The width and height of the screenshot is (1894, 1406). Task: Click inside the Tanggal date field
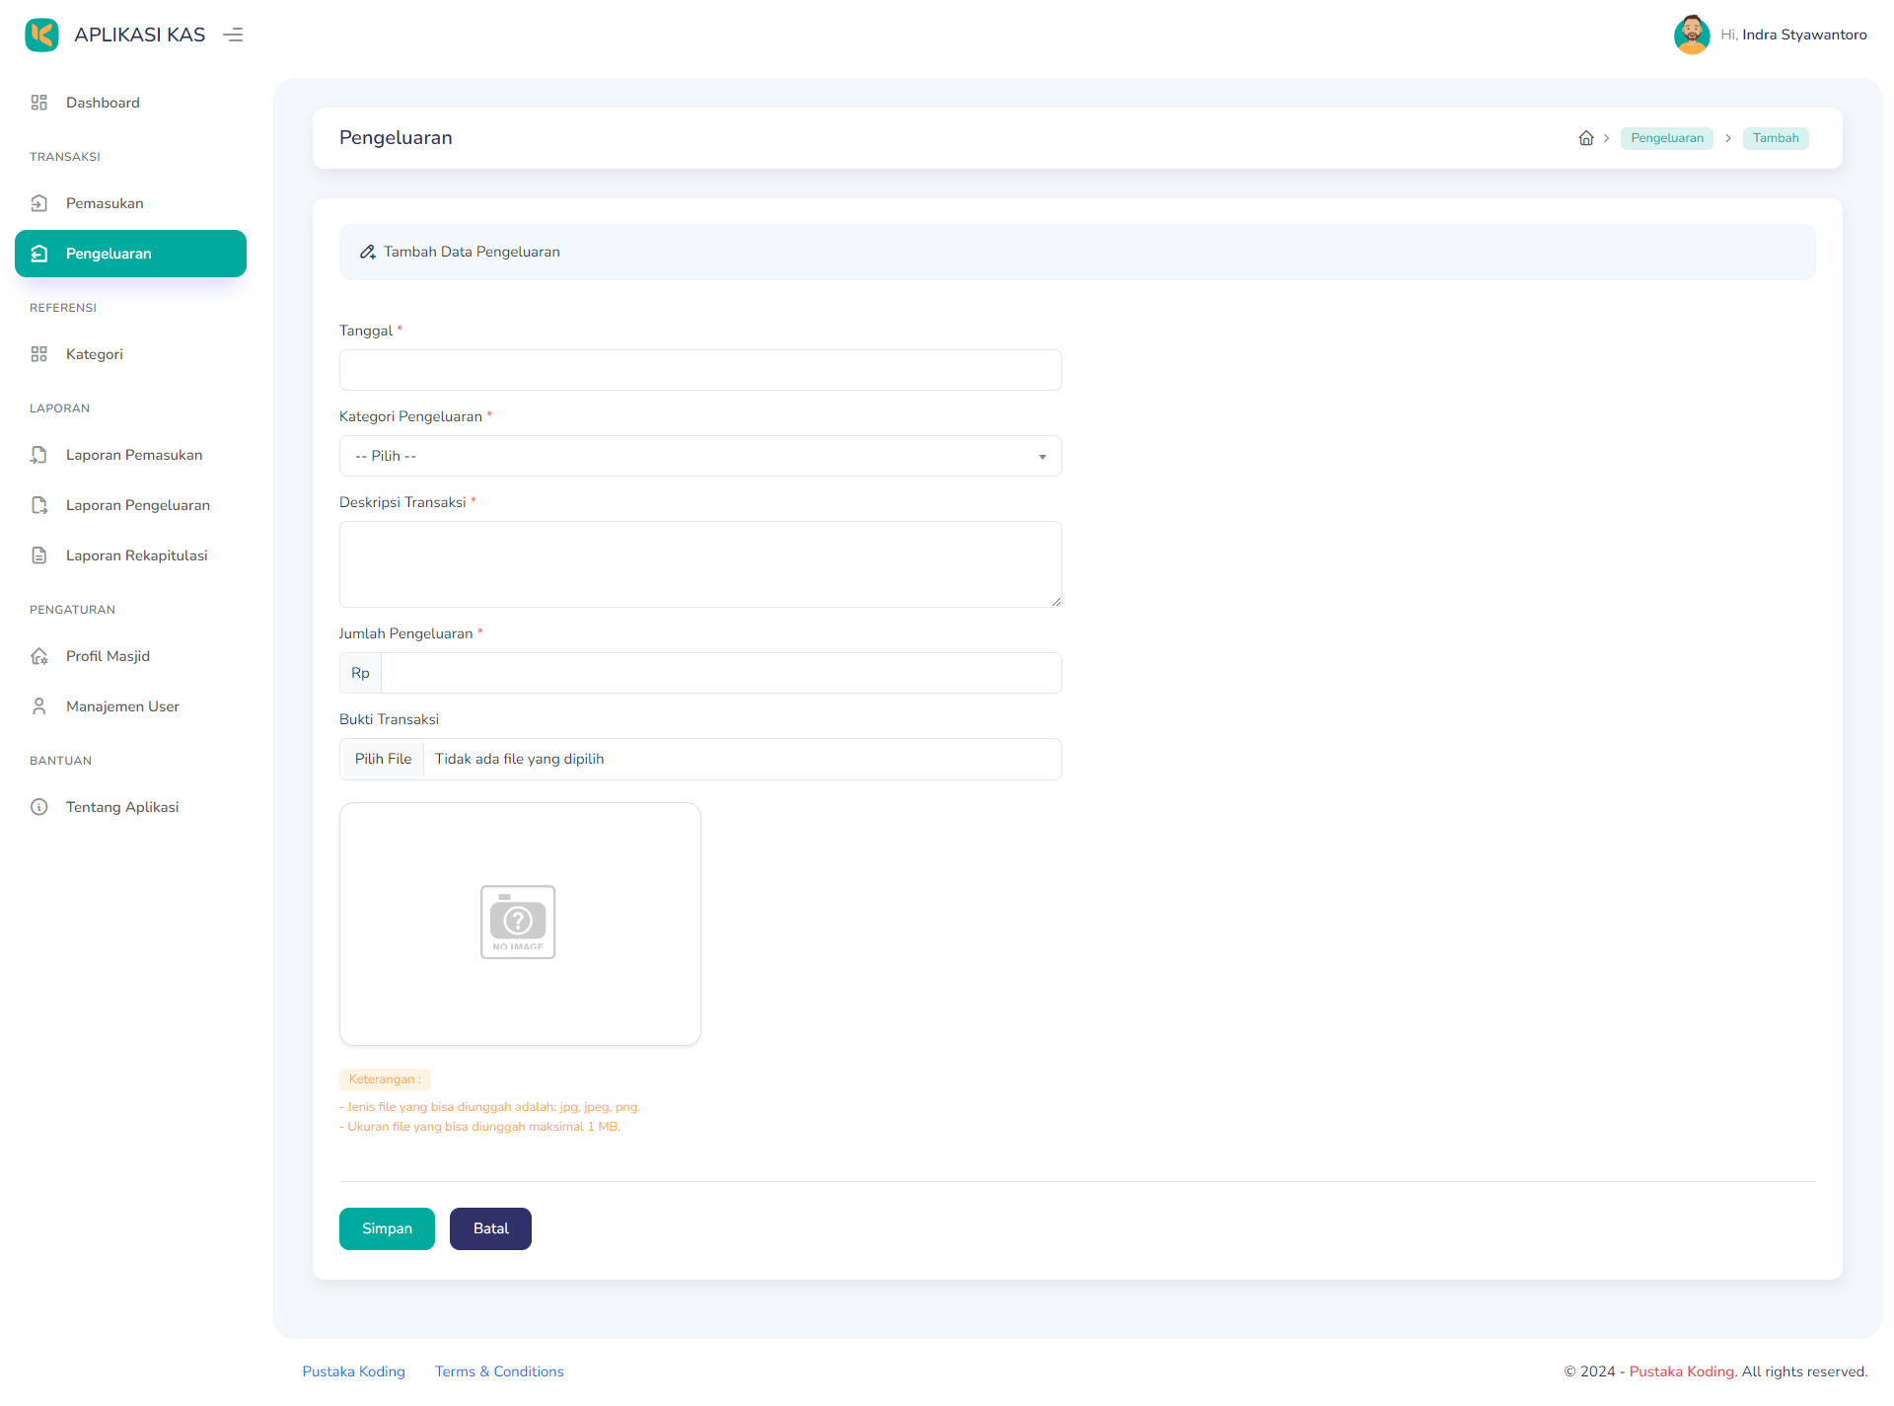699,370
